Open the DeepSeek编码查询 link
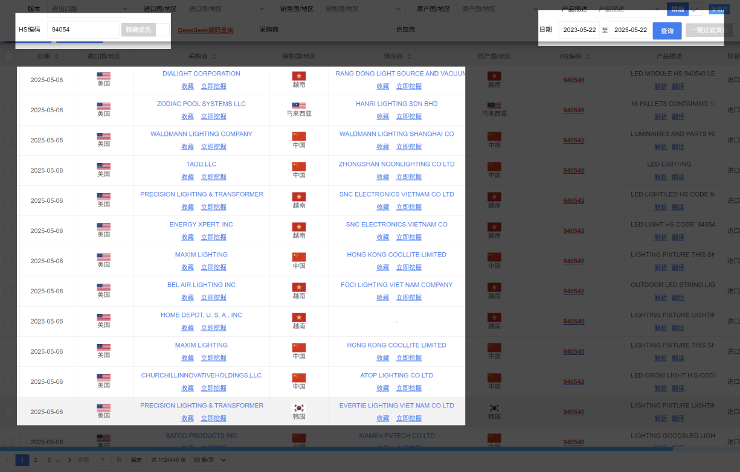The height and width of the screenshot is (472, 740). [x=205, y=30]
